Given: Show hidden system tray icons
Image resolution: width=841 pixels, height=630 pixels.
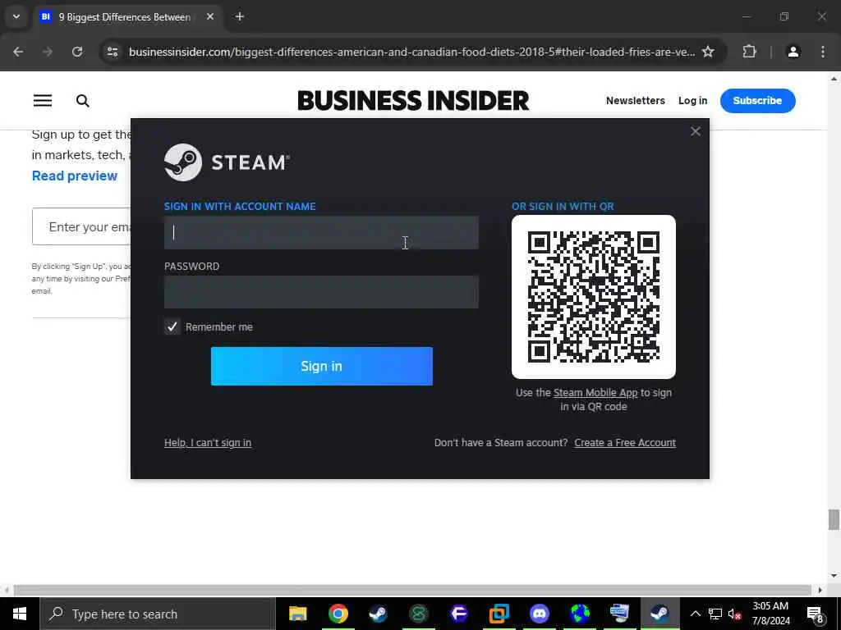Looking at the screenshot, I should coord(695,614).
